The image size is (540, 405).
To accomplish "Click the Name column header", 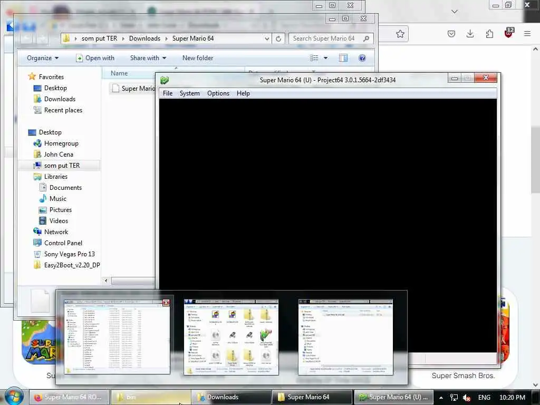I will coord(119,73).
